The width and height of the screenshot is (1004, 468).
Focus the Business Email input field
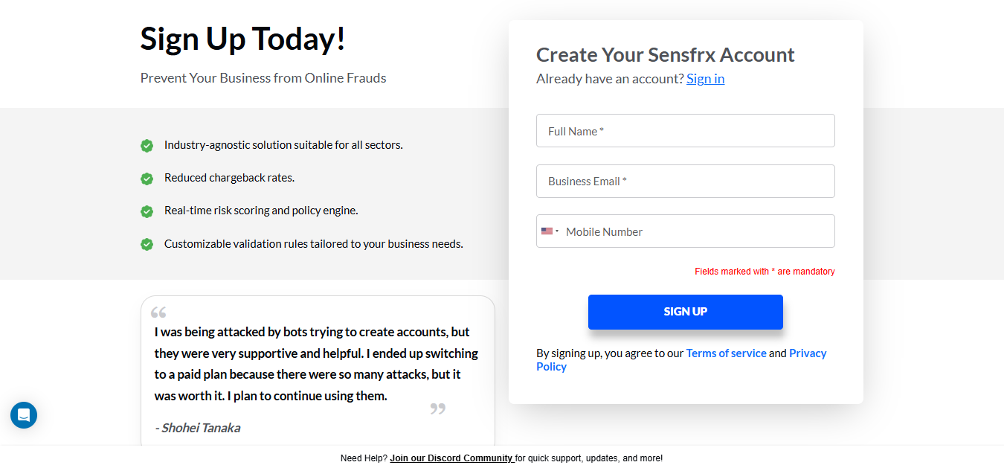tap(686, 181)
